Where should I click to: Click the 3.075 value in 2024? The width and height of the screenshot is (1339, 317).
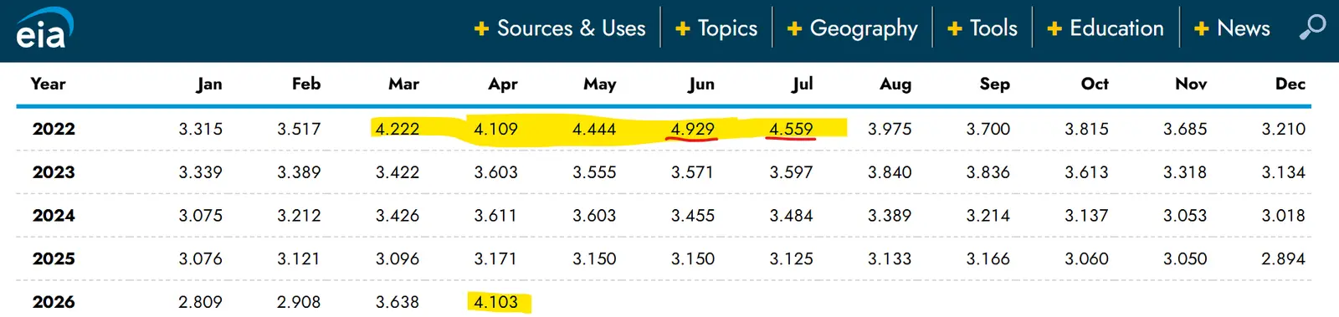point(200,216)
